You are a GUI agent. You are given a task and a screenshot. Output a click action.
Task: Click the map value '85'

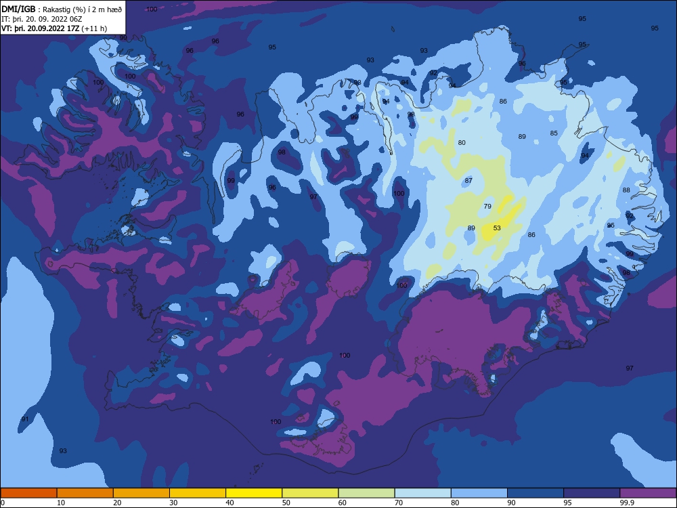point(554,133)
